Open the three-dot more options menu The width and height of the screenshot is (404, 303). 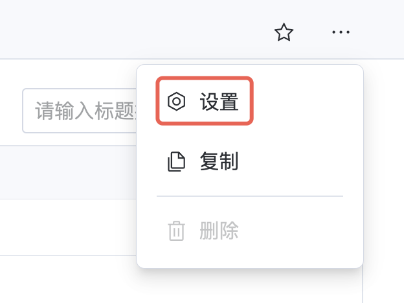click(341, 32)
